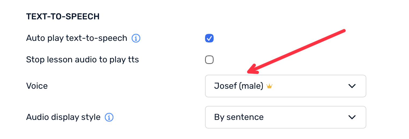Click the gold crown premium icon

(269, 86)
